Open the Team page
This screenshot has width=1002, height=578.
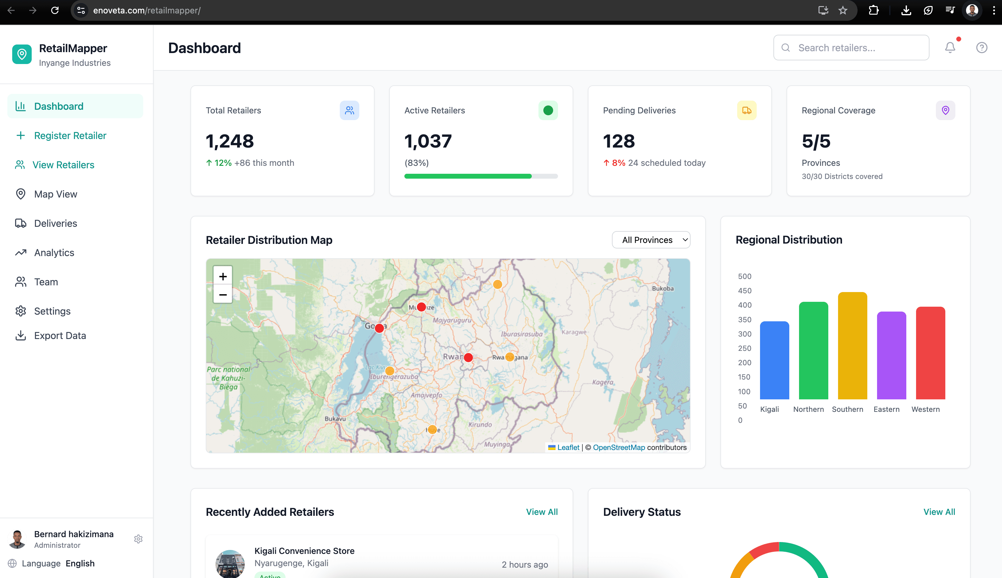click(x=75, y=282)
